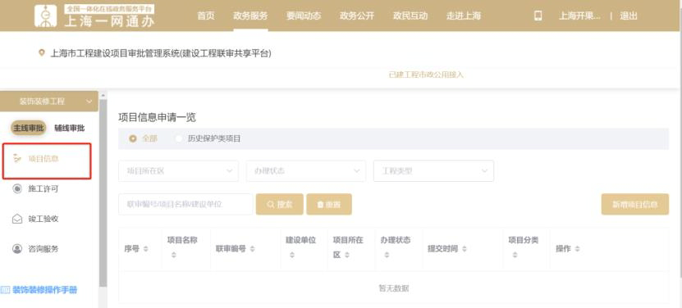
Task: Click the location pin icon beside system title
Action: pyautogui.click(x=42, y=53)
